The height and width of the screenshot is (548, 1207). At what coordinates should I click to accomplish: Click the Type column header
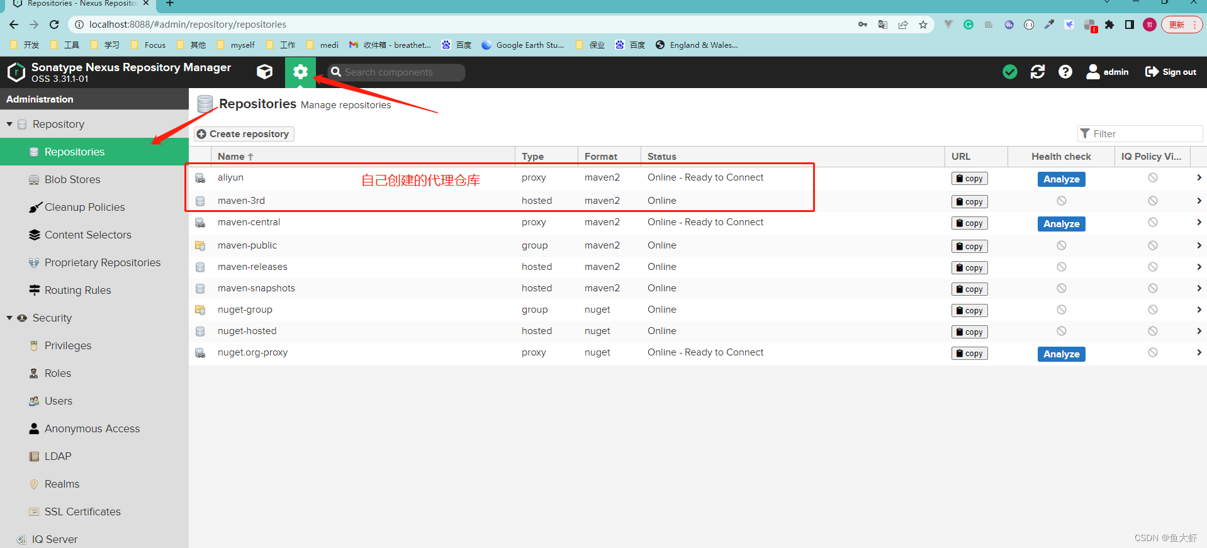coord(546,156)
